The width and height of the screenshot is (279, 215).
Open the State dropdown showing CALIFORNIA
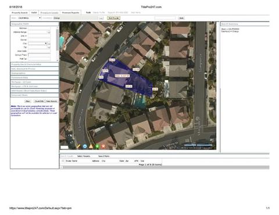pos(30,18)
